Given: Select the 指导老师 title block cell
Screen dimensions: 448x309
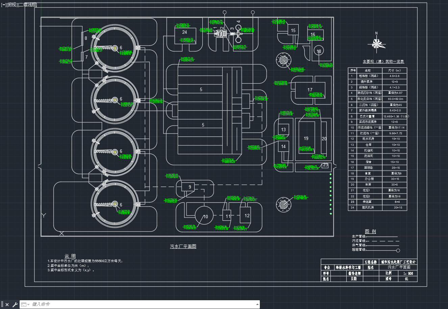Looking at the screenshot, I should coord(355,274).
